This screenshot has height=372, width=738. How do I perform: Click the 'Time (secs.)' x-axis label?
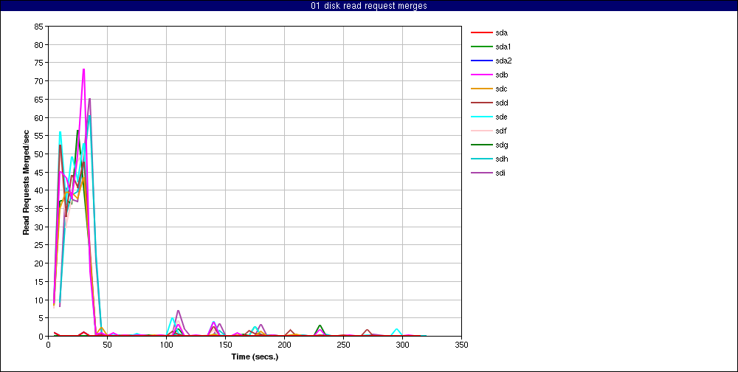(x=255, y=356)
